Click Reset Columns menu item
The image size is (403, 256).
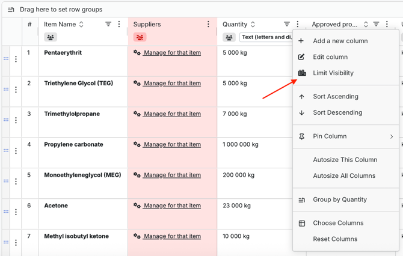[x=346, y=239]
